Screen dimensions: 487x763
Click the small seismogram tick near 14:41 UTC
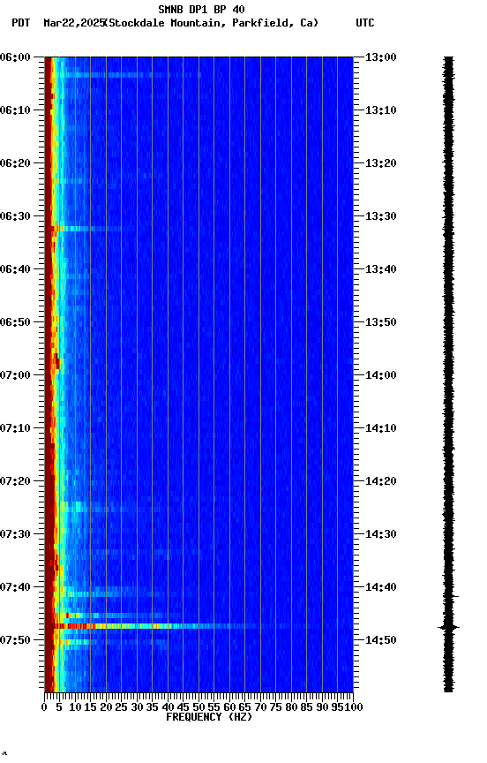click(454, 596)
